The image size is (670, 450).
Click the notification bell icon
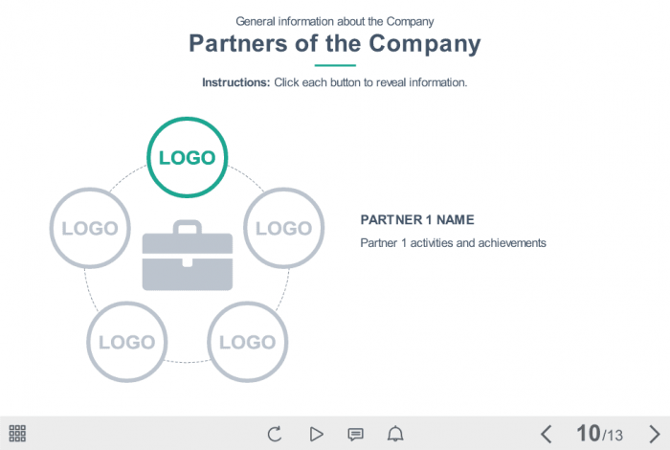click(395, 434)
